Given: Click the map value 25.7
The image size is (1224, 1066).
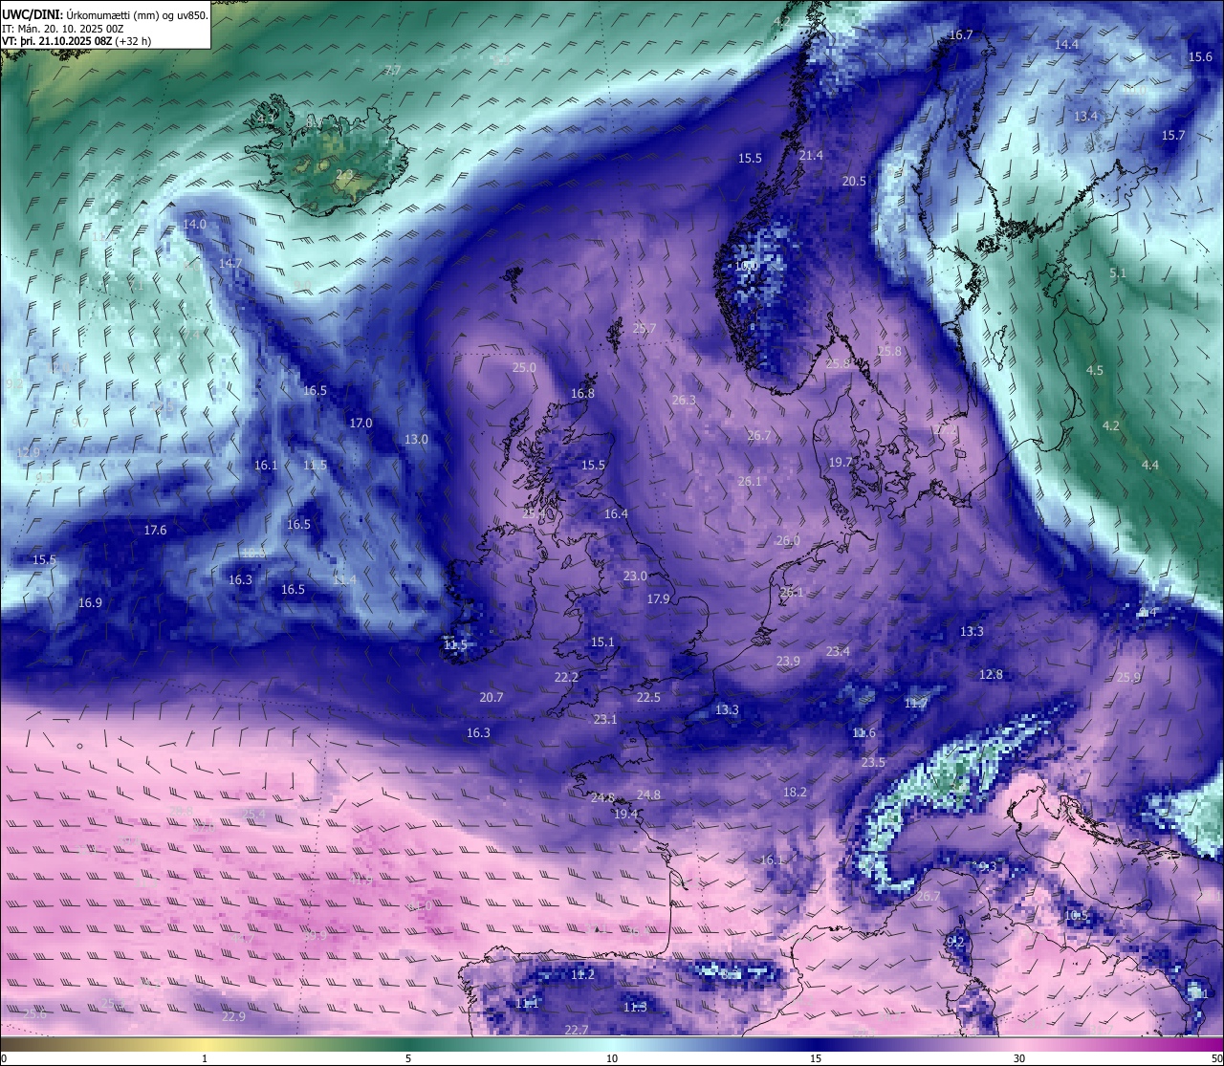Looking at the screenshot, I should (645, 329).
